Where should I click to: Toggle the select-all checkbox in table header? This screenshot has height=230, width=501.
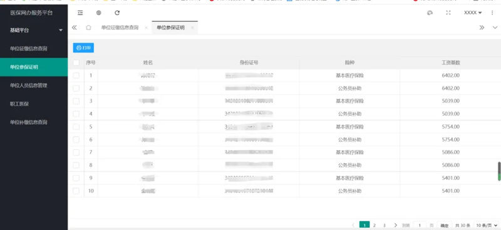click(76, 63)
